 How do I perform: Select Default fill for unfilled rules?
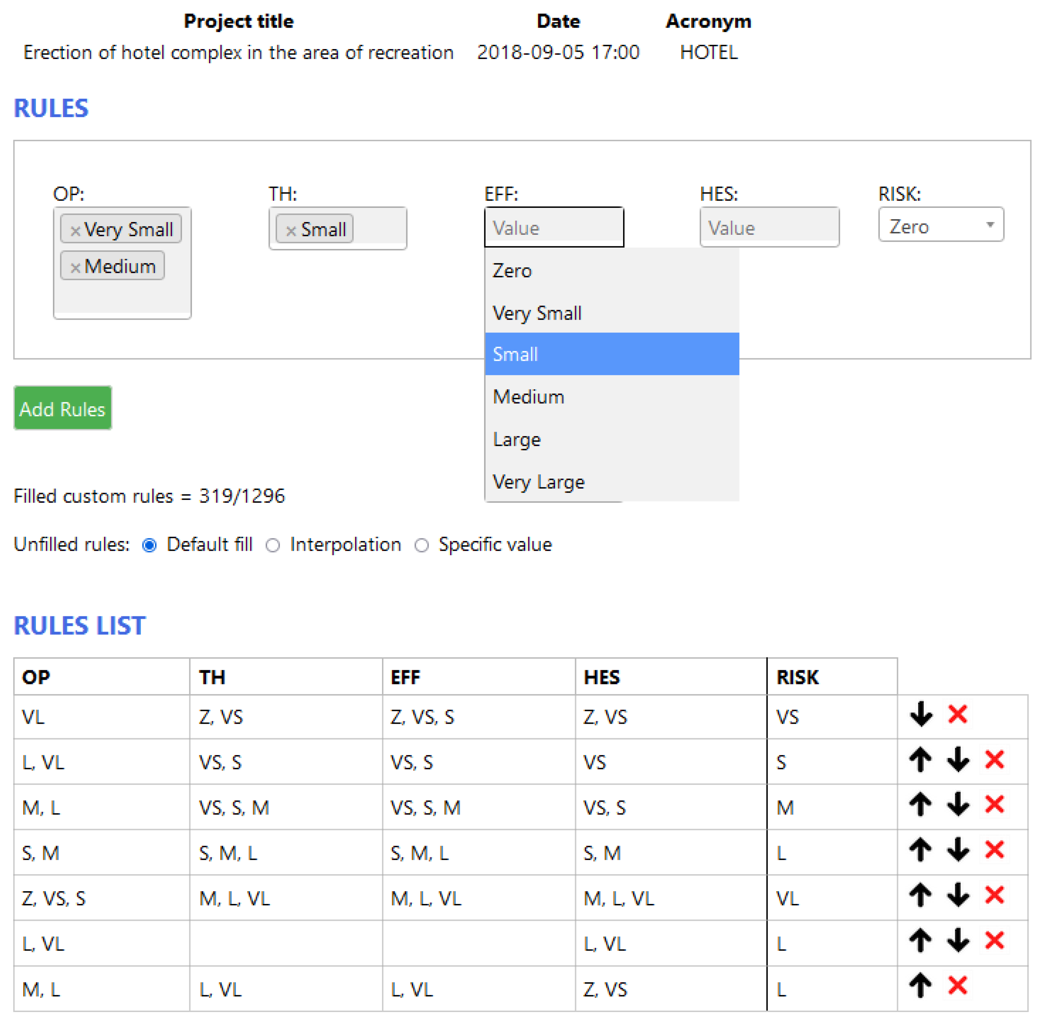149,545
